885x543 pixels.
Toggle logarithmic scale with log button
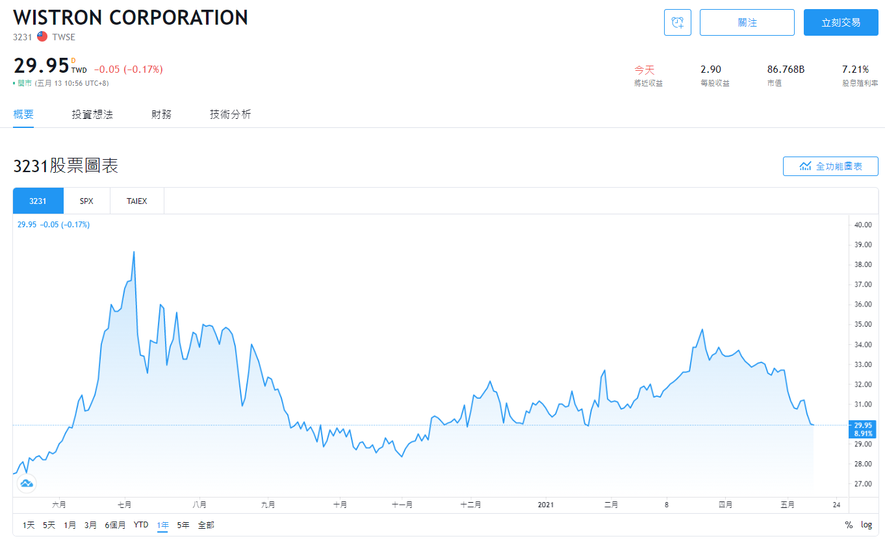click(x=867, y=525)
